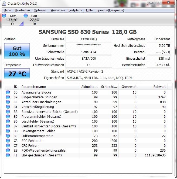The height and width of the screenshot is (179, 177).
Task: Click the Rohwert column header
Action: (x=153, y=87)
